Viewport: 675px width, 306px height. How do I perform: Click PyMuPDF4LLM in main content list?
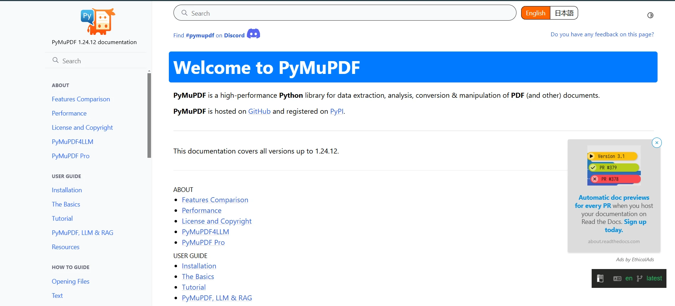click(205, 232)
